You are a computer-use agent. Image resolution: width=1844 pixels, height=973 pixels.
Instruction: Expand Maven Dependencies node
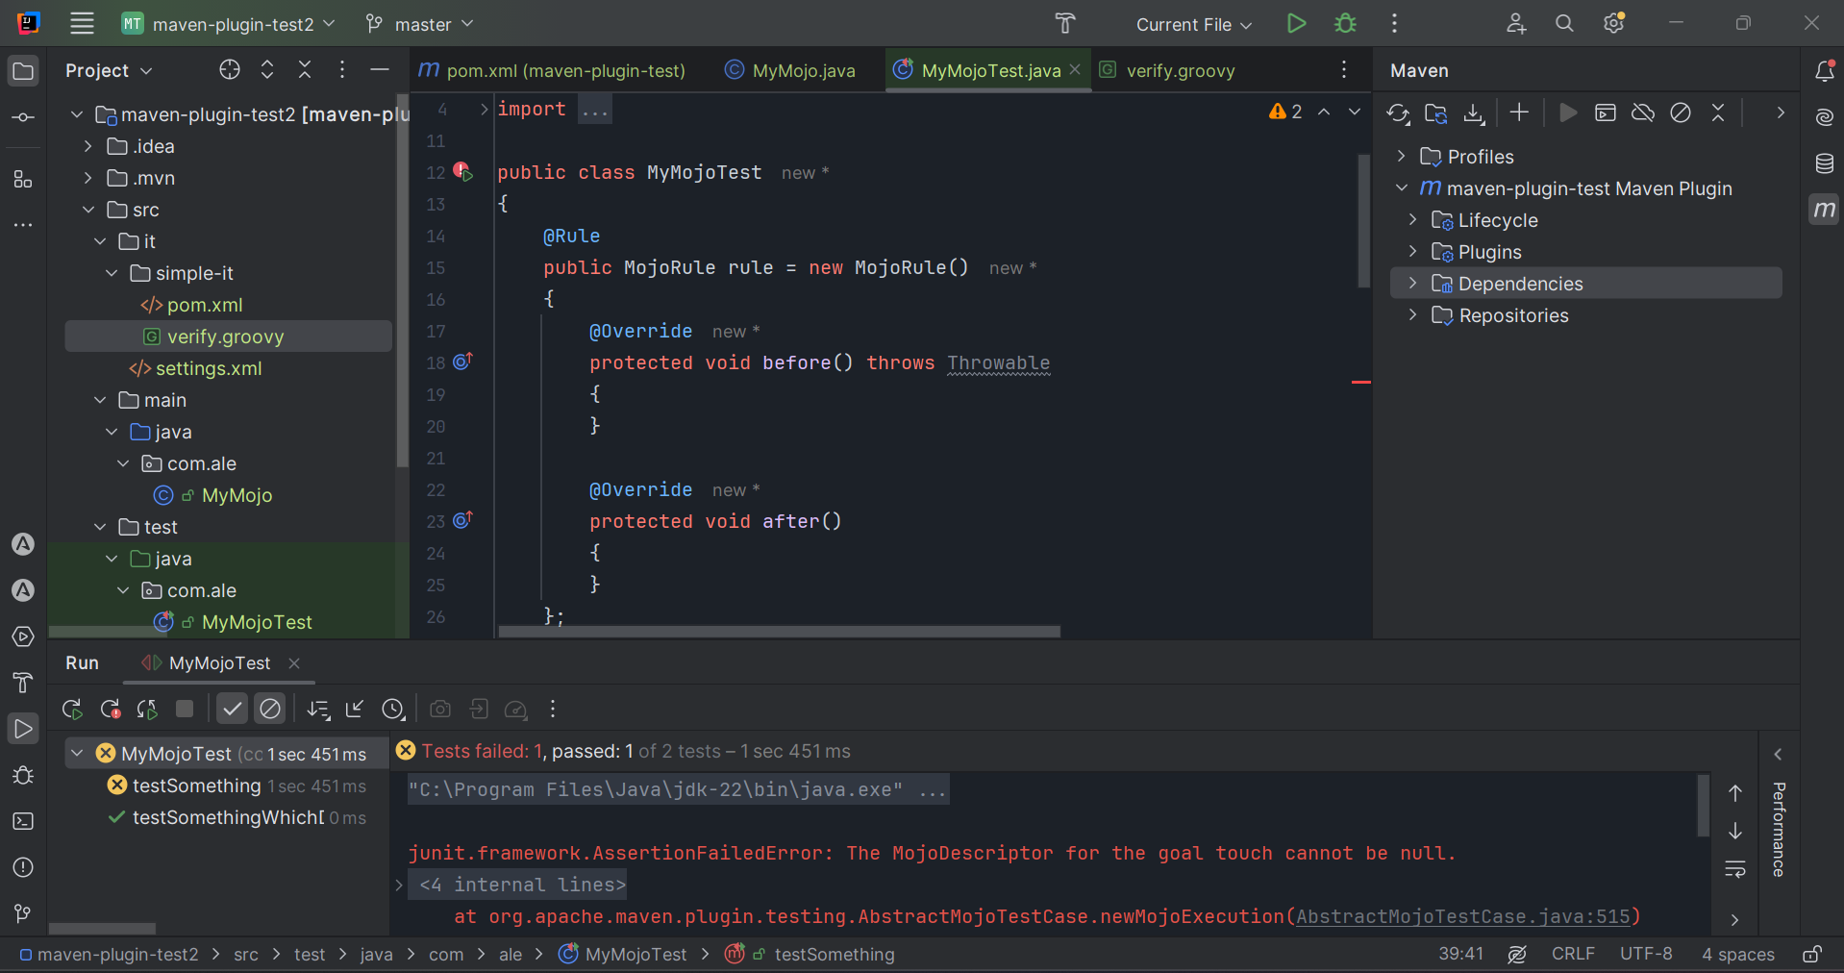pyautogui.click(x=1412, y=284)
